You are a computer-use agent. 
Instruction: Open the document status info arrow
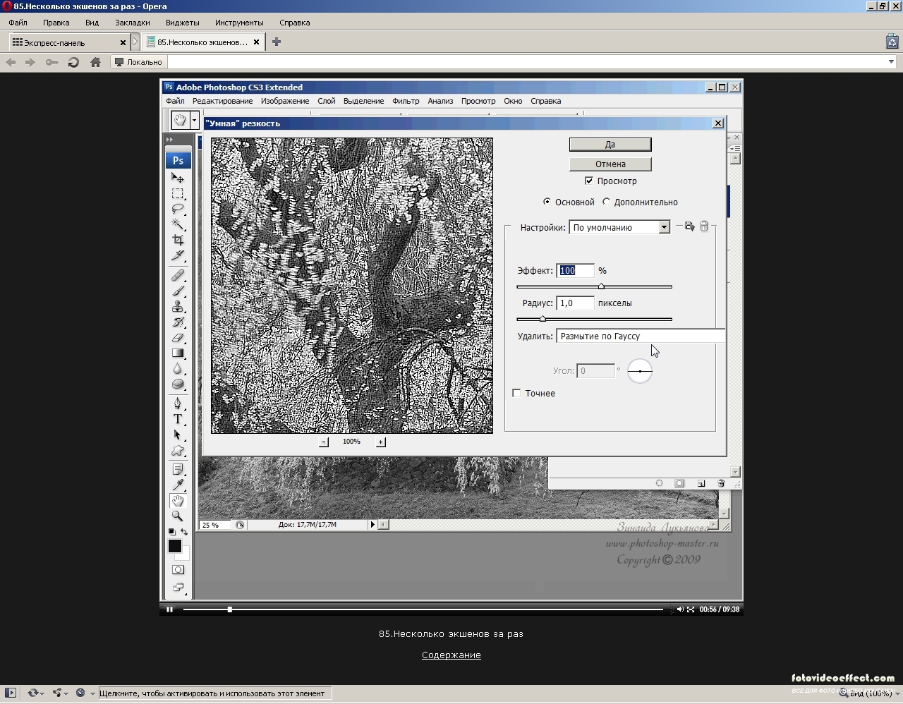(x=372, y=524)
